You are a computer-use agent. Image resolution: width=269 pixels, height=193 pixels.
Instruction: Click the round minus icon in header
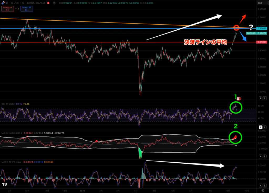[54, 3]
